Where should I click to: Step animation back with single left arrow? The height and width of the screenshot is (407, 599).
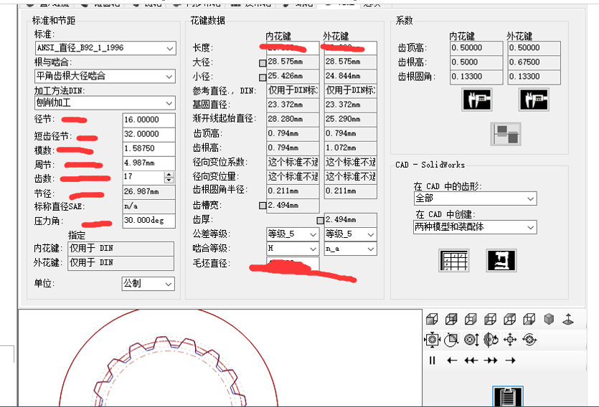[452, 360]
